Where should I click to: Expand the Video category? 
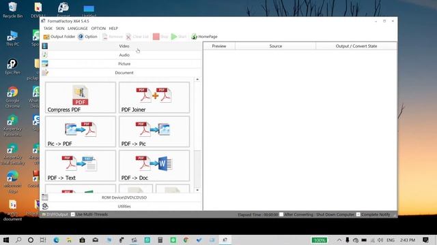click(x=122, y=46)
